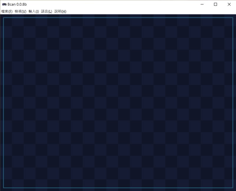Open the 檔案(F) menu
This screenshot has width=236, height=191.
tap(7, 11)
